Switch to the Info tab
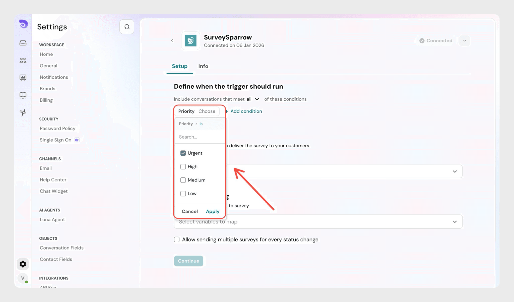This screenshot has width=514, height=302. tap(203, 66)
